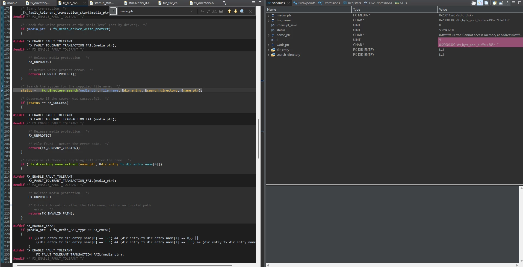Image resolution: width=523 pixels, height=267 pixels.
Task: Go to next find match arrow
Action: coord(236,11)
